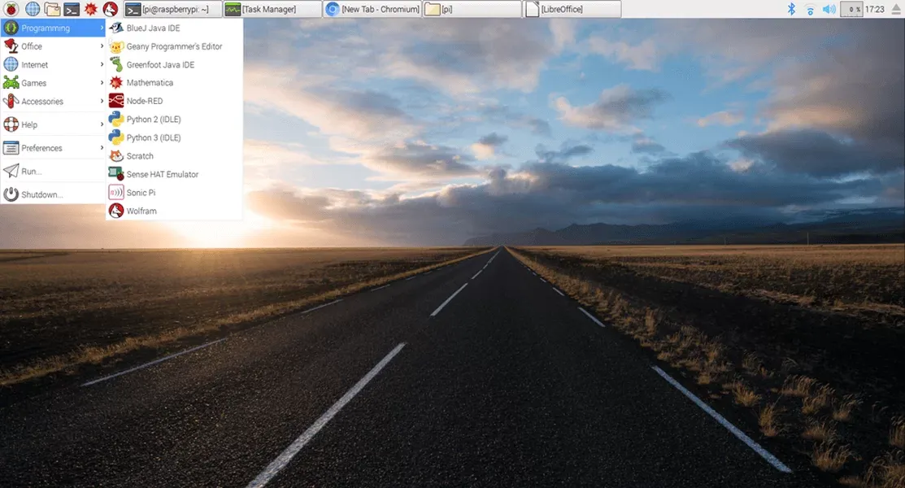905x488 pixels.
Task: Open the Terminal launcher icon in panel
Action: 72,9
